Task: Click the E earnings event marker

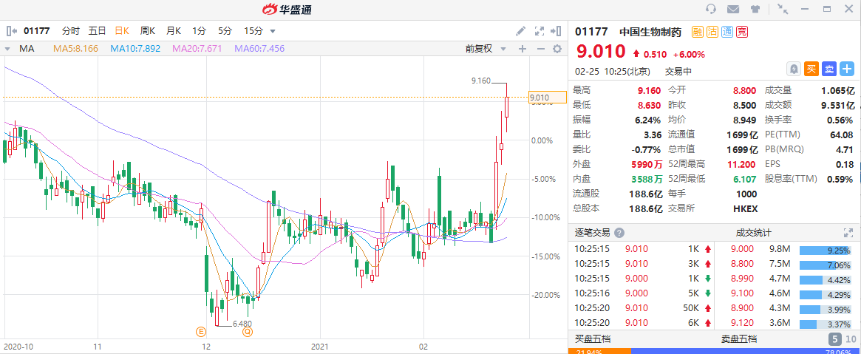Action: 200,332
